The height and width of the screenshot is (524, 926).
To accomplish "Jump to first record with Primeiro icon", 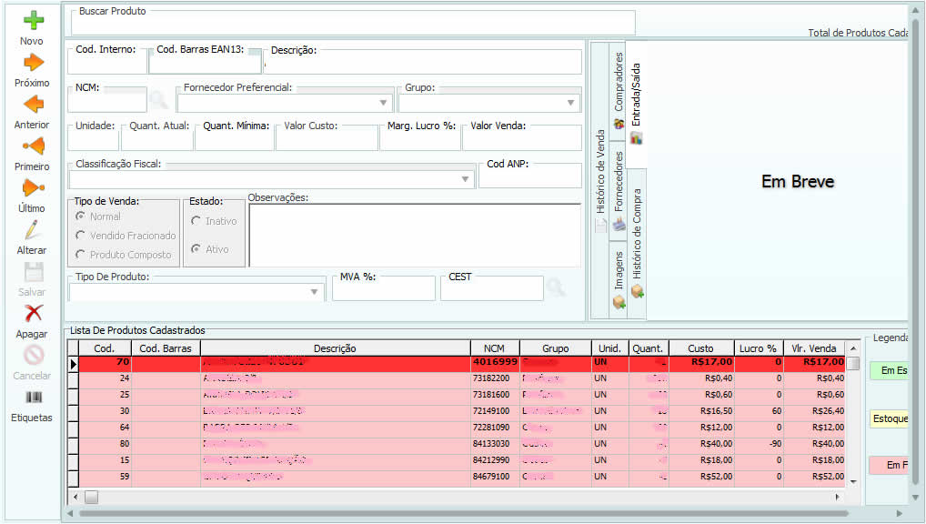I will coord(33,146).
